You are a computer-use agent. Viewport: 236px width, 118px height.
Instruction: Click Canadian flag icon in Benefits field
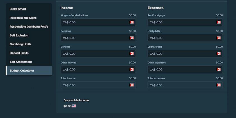coord(131,54)
